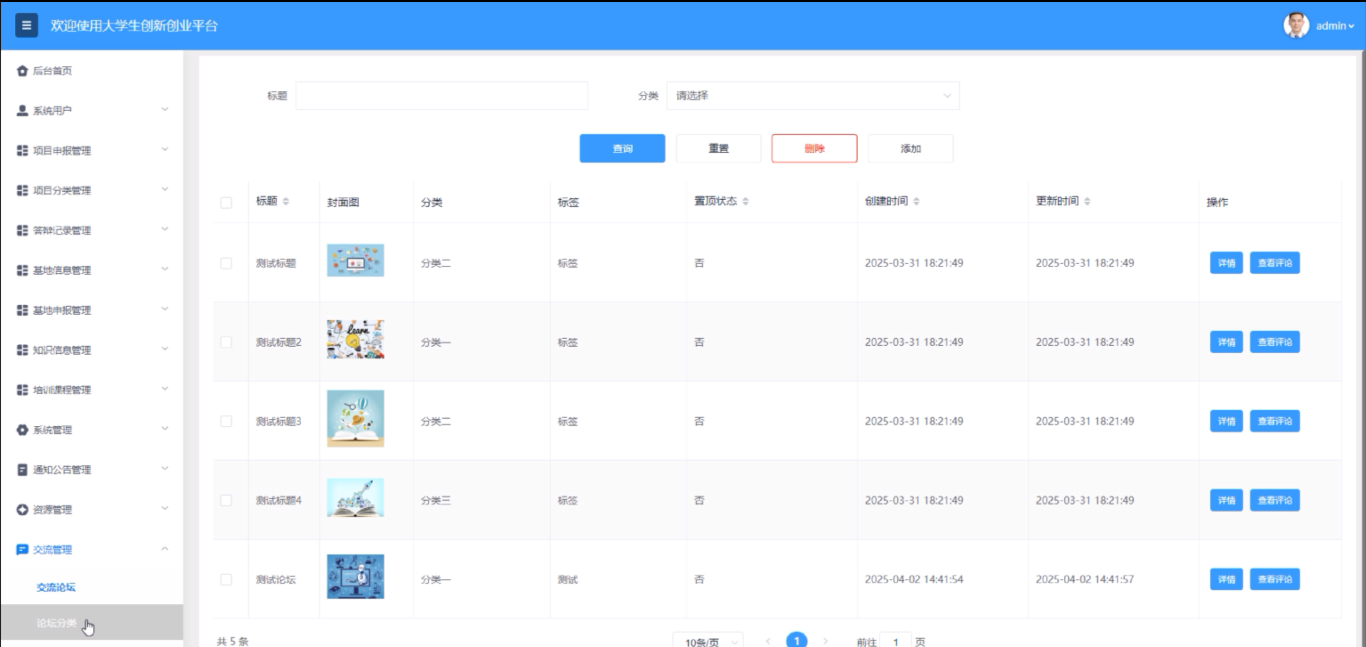Image resolution: width=1366 pixels, height=647 pixels.
Task: Open the 10条/页 page size dropdown
Action: pos(707,642)
